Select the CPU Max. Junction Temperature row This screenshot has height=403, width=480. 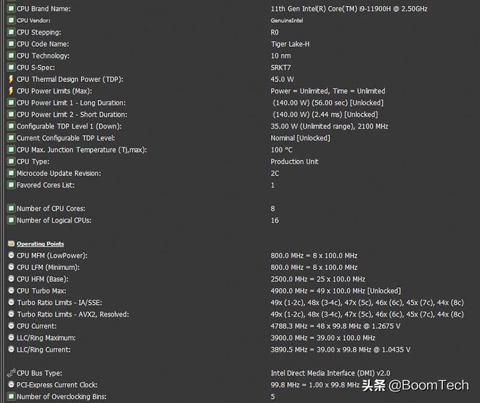point(82,150)
